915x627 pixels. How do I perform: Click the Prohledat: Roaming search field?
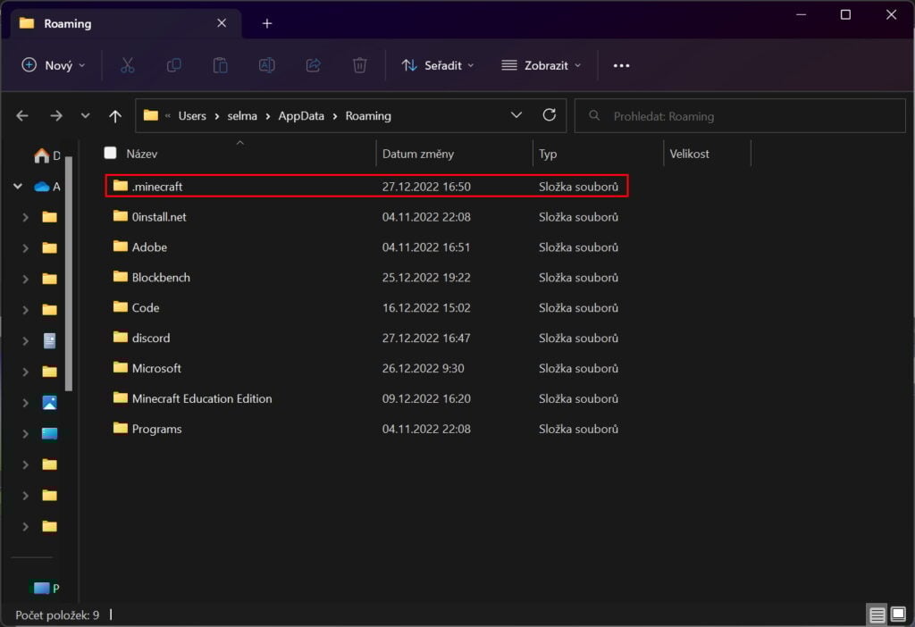click(x=742, y=116)
